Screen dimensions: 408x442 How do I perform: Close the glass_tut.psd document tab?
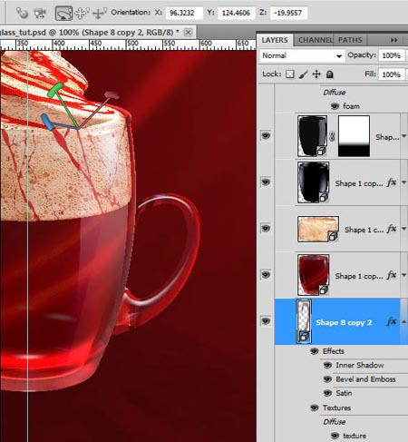188,32
